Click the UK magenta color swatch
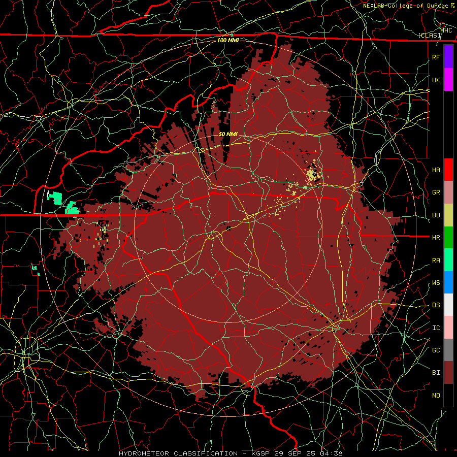 [448, 80]
